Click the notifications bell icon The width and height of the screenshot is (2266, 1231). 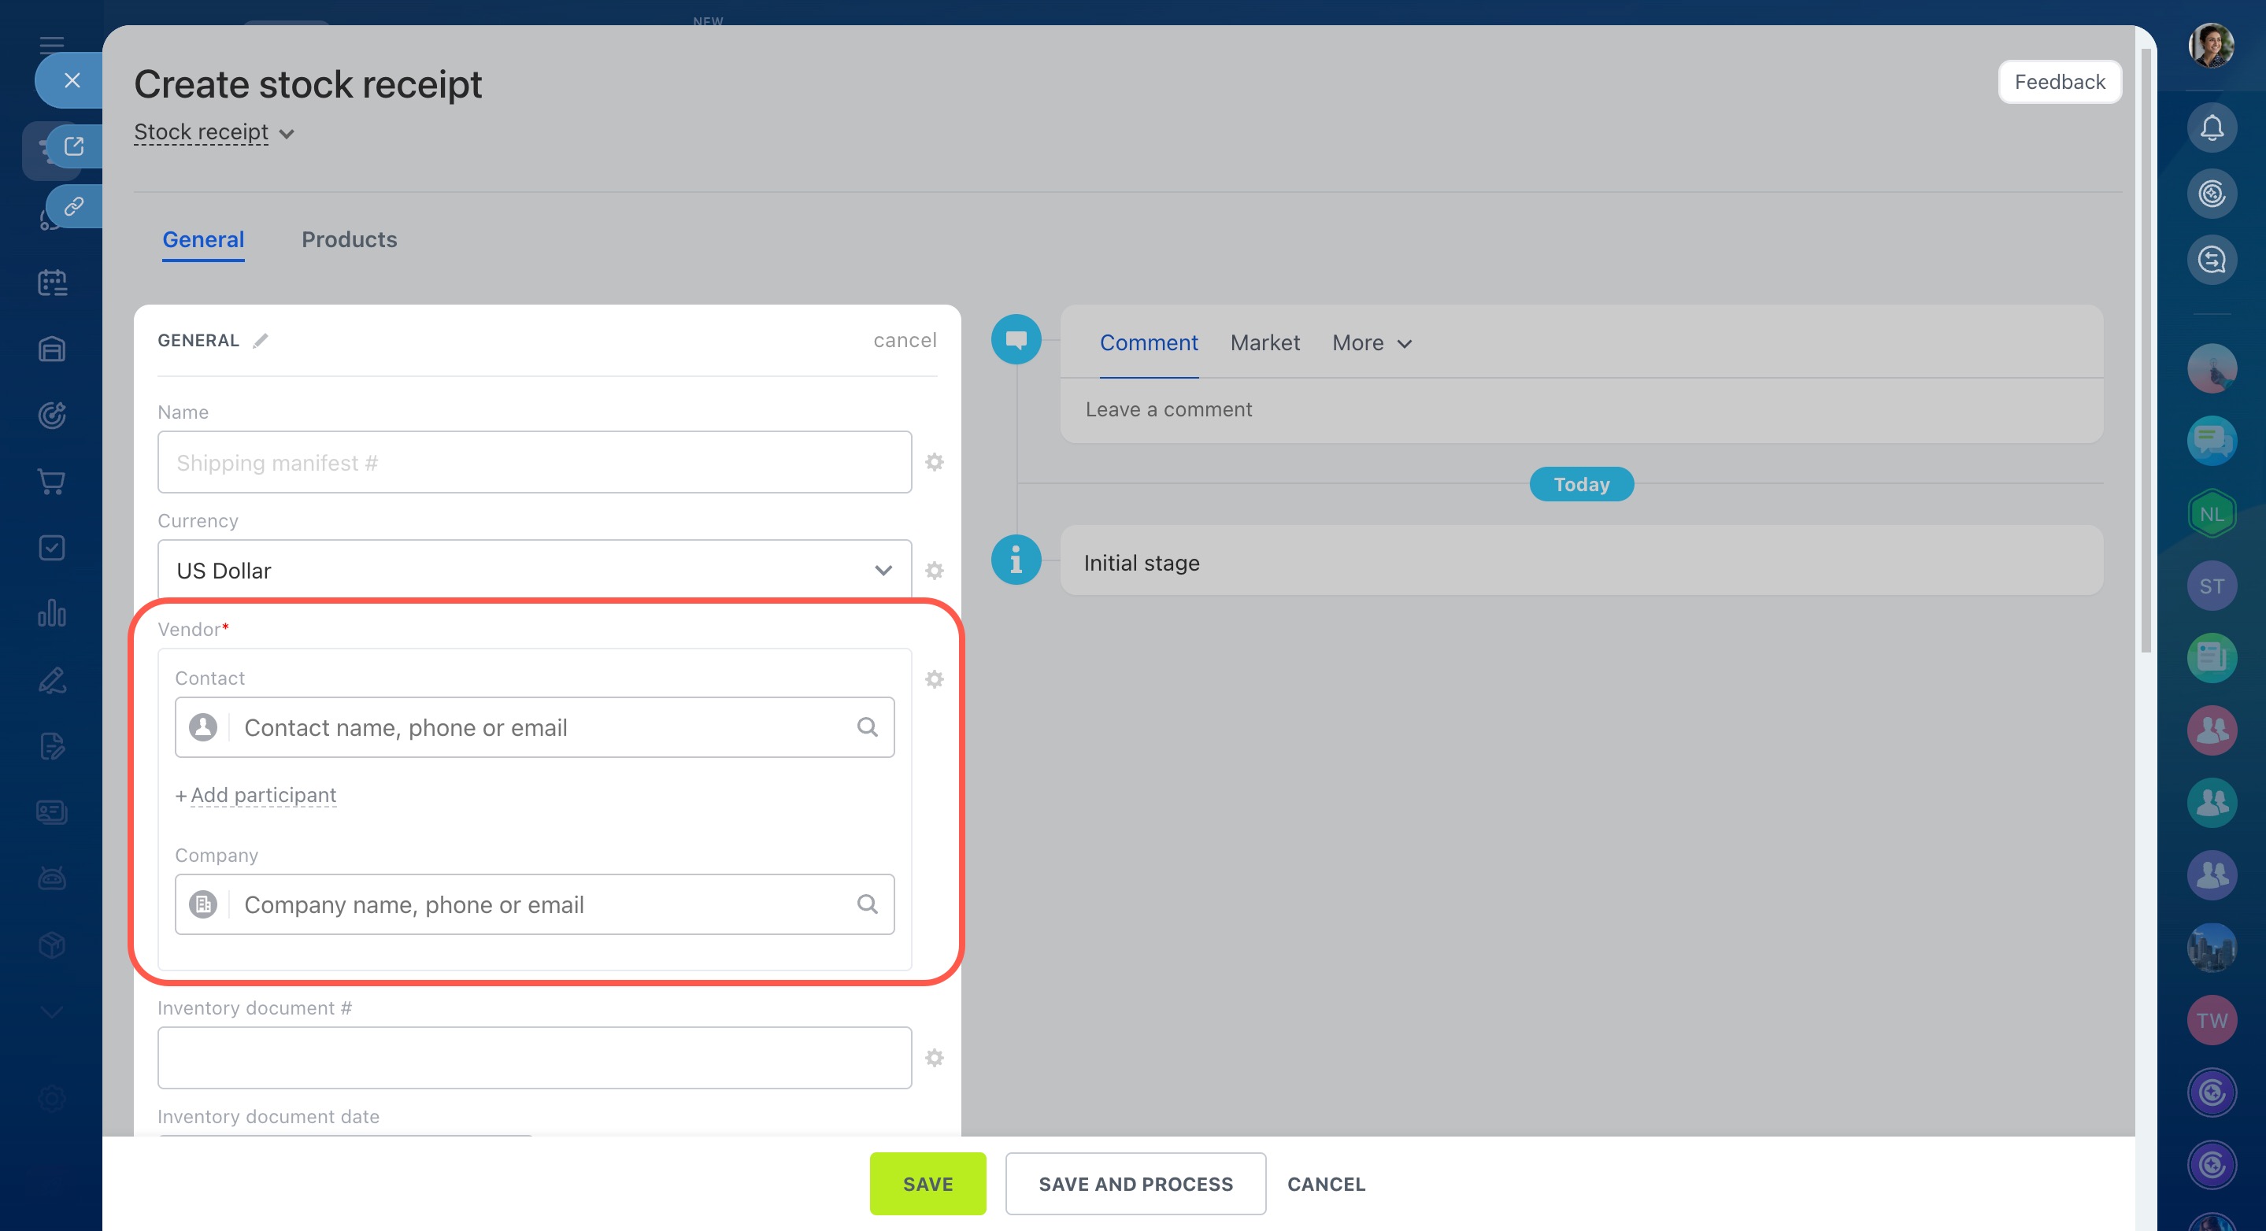point(2211,128)
